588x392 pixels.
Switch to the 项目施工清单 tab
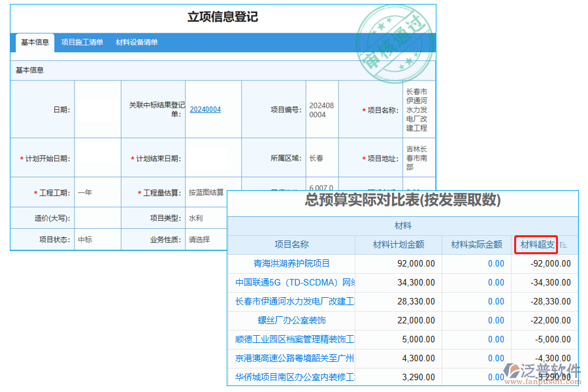(82, 42)
